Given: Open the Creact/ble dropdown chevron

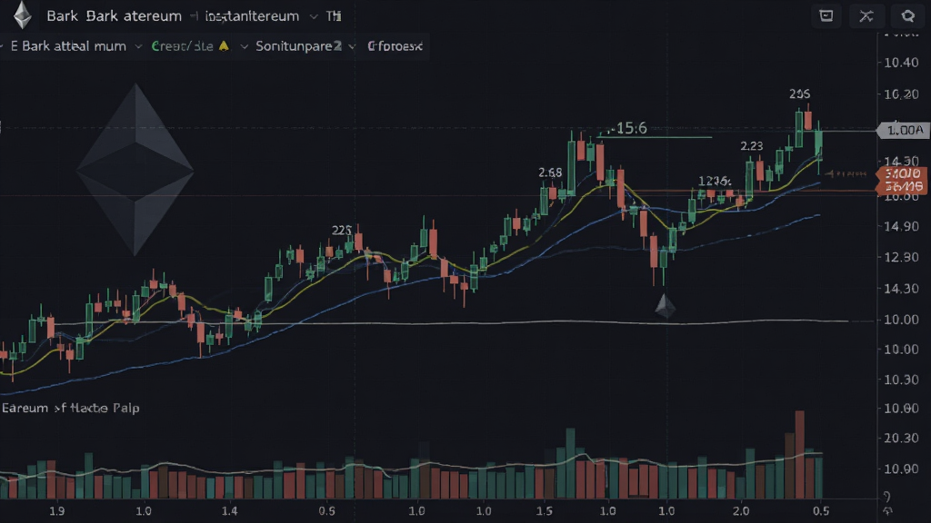Looking at the screenshot, I should (x=244, y=46).
